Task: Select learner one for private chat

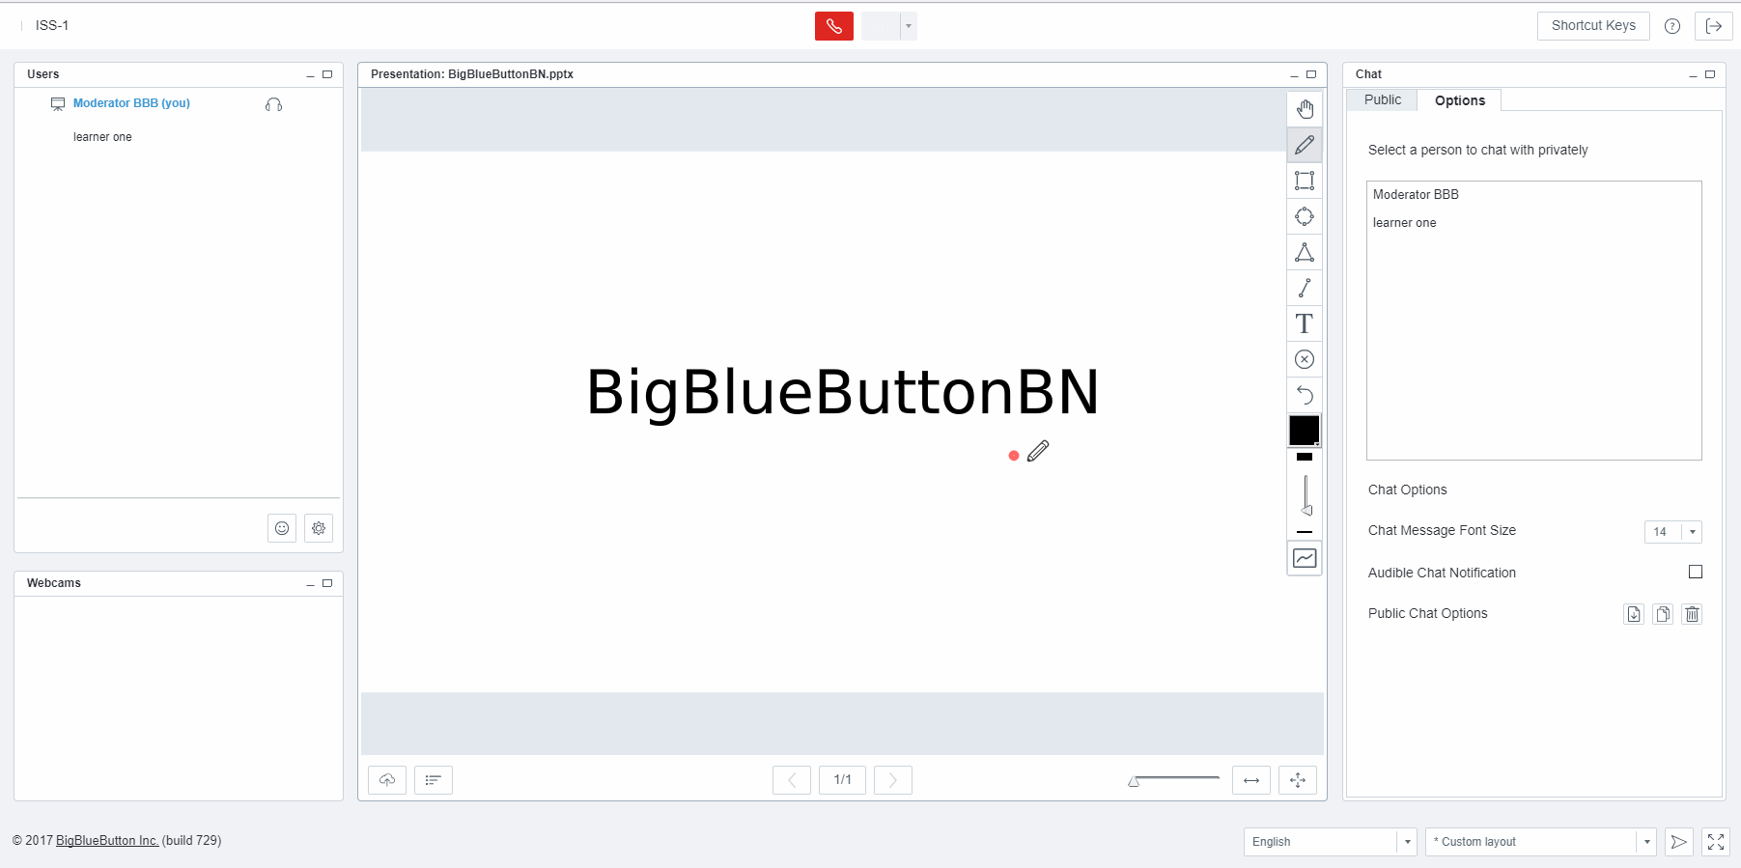Action: click(1533, 223)
